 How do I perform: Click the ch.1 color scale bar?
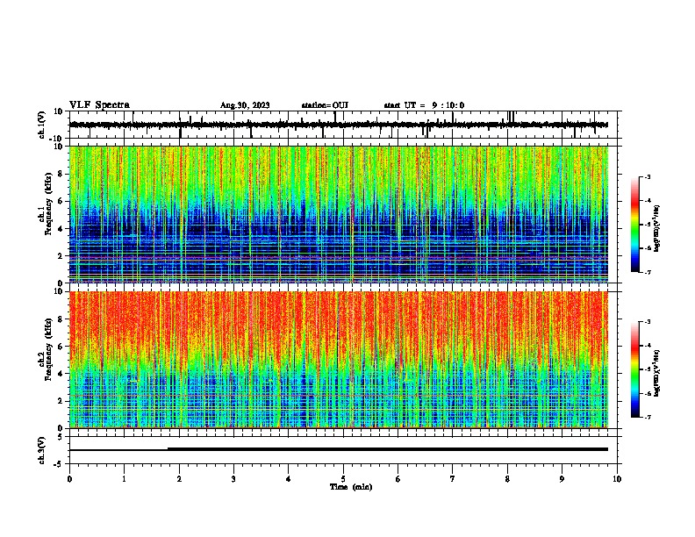click(635, 225)
